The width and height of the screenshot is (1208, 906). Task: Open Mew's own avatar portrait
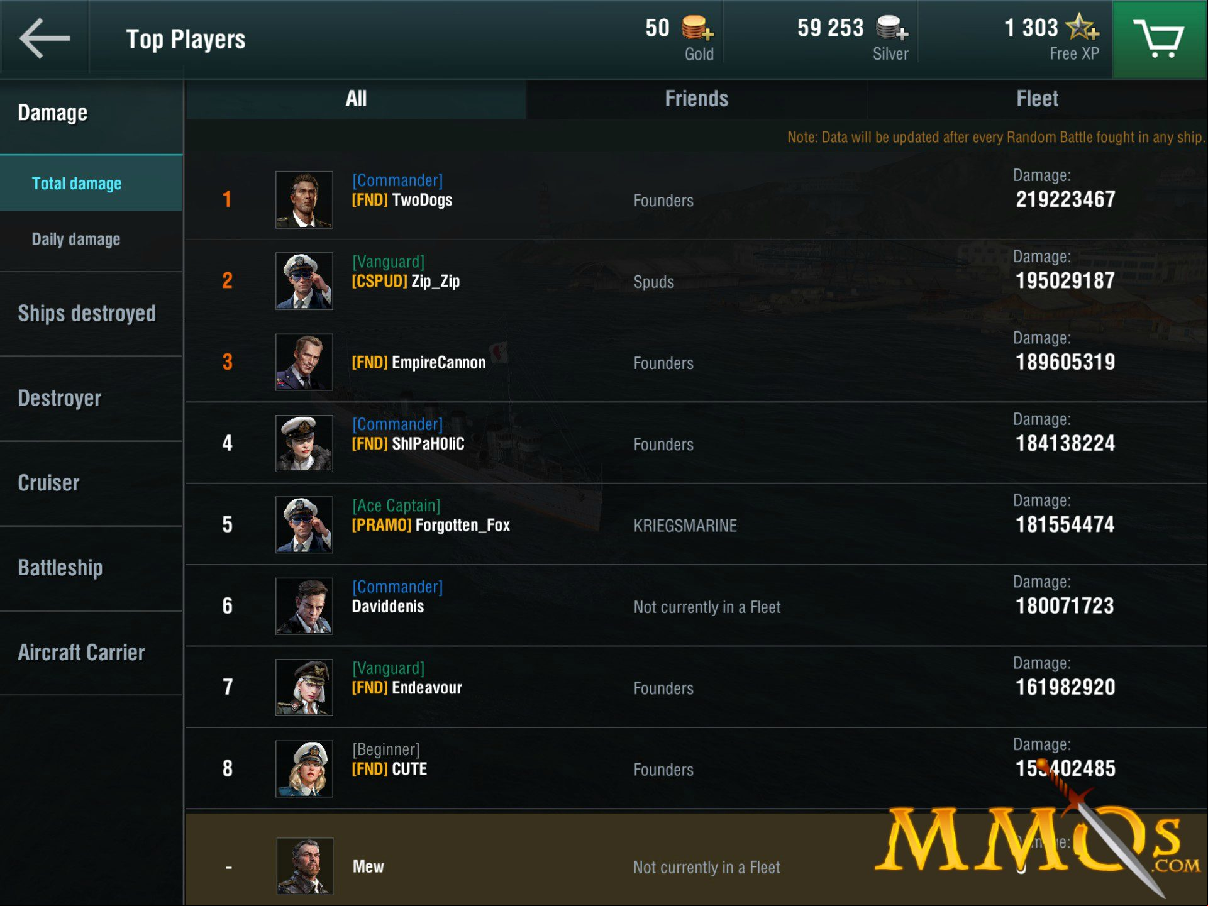click(x=305, y=866)
